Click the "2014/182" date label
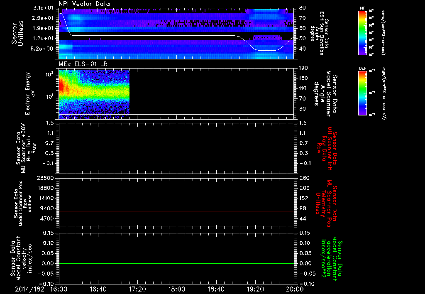Viewport: 425px width, 294px height. [29, 289]
